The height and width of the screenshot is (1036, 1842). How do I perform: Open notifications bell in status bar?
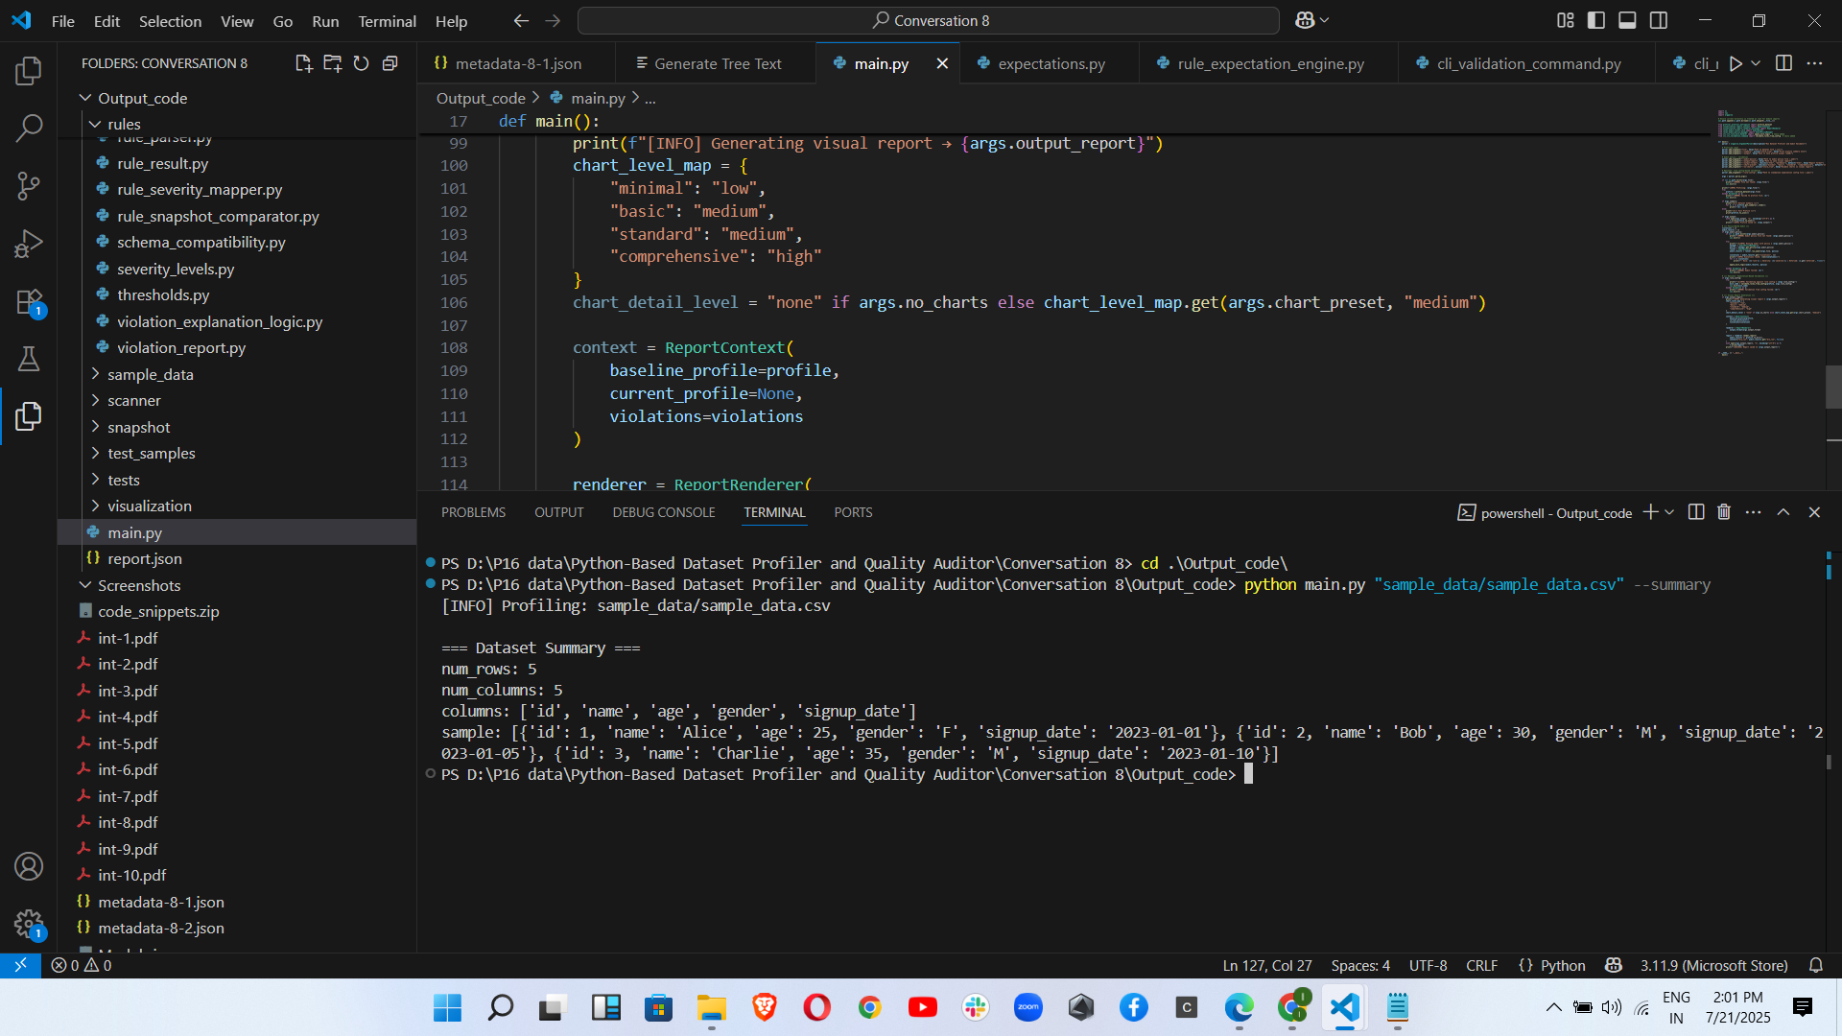[1816, 965]
